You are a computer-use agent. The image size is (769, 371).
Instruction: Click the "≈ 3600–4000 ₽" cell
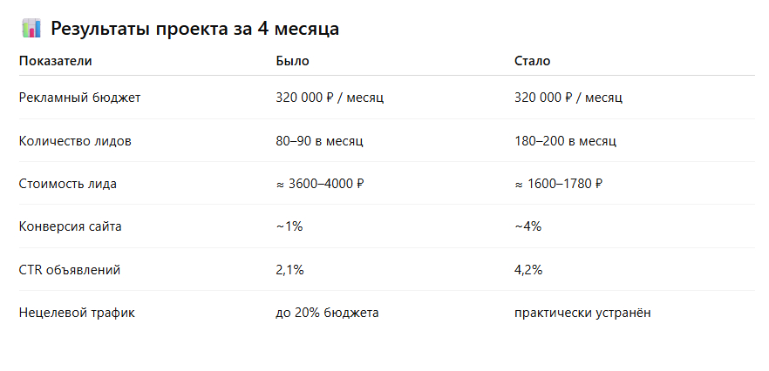tap(319, 184)
